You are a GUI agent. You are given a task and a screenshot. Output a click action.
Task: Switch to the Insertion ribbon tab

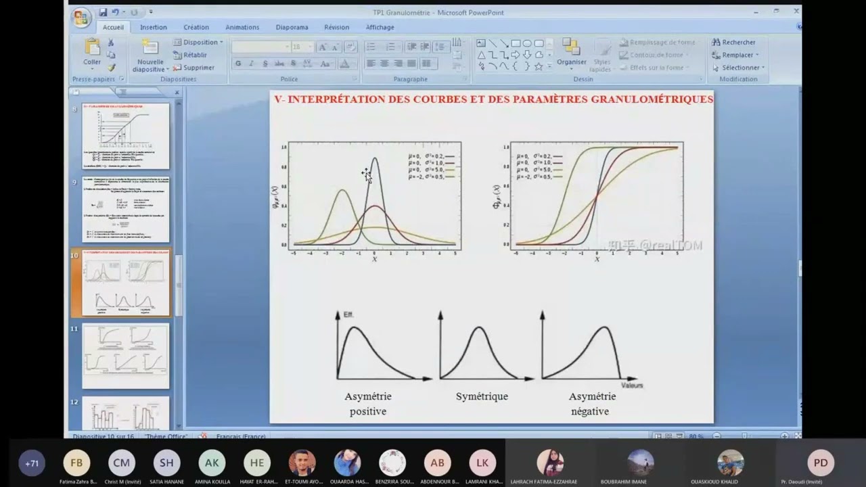coord(154,27)
